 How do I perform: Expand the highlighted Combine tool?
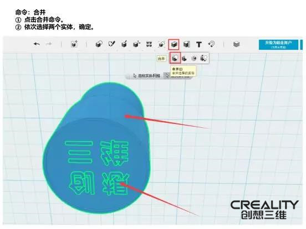174,44
